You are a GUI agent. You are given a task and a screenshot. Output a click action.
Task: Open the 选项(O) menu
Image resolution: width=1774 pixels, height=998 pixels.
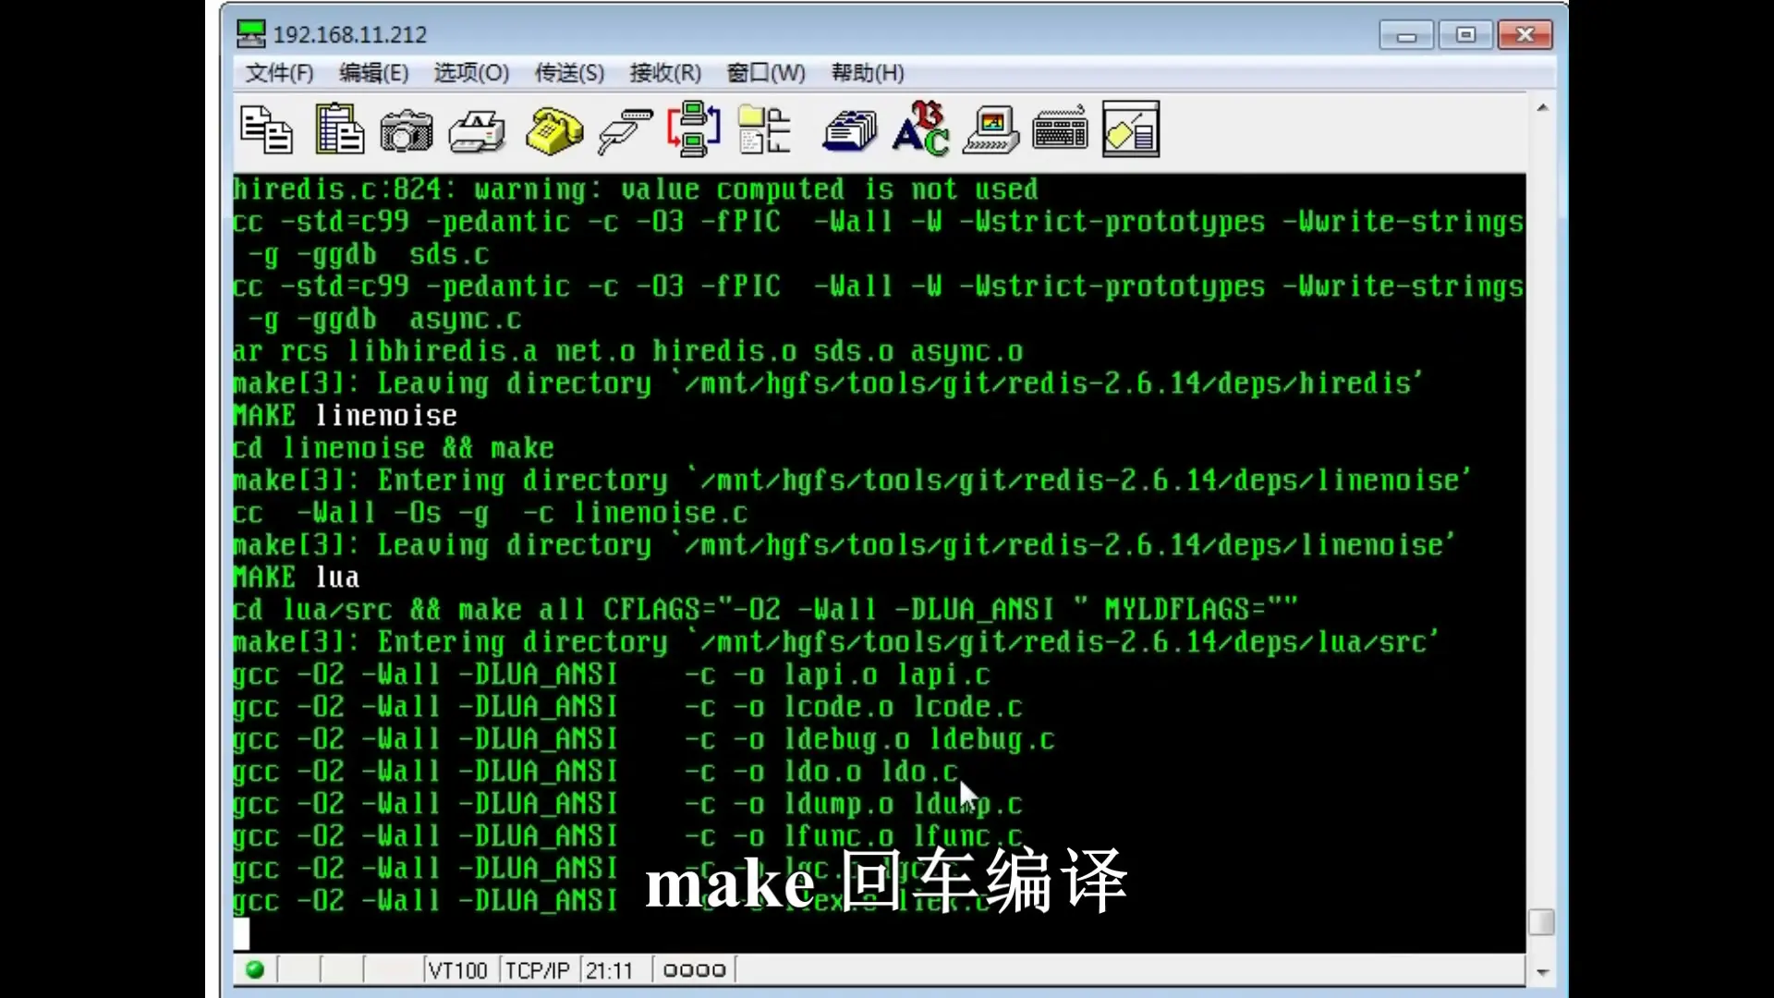pos(471,73)
